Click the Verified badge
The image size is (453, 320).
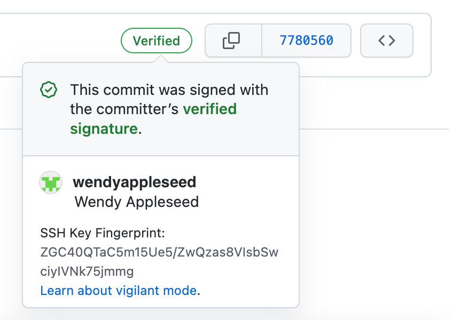156,40
